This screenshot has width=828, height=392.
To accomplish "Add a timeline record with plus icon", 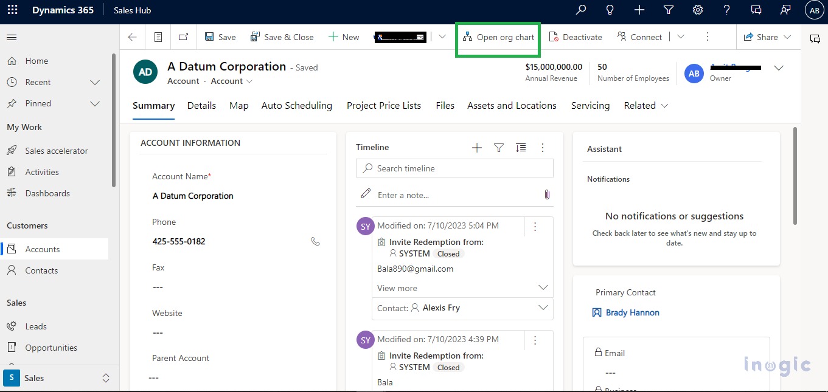I will 477,147.
